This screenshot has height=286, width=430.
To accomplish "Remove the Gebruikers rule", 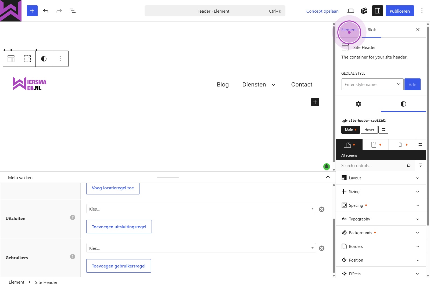I will [x=322, y=248].
